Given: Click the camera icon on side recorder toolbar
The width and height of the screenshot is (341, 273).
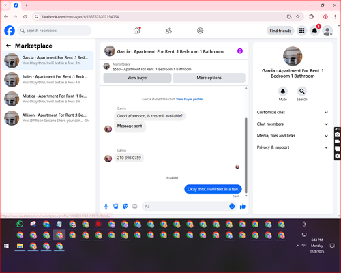Looking at the screenshot, I should pos(338,134).
